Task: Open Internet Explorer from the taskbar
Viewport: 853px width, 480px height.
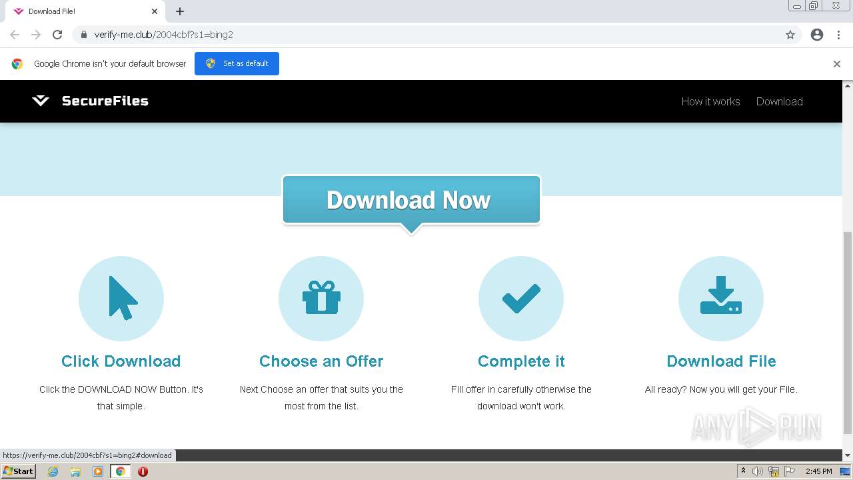Action: [53, 471]
